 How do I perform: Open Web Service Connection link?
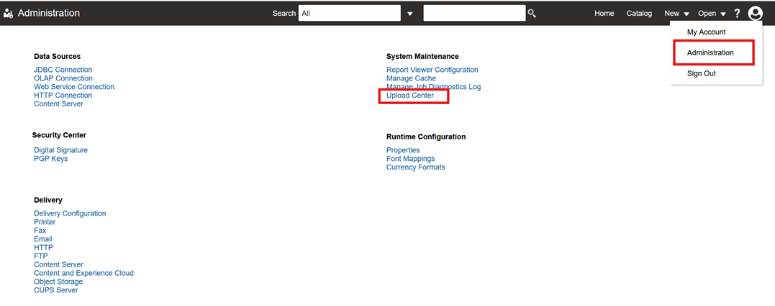coord(74,86)
